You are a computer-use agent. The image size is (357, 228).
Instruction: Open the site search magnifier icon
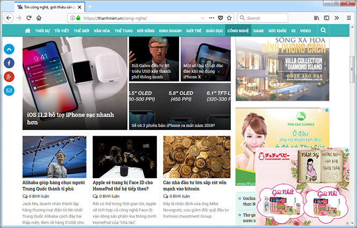click(x=323, y=31)
